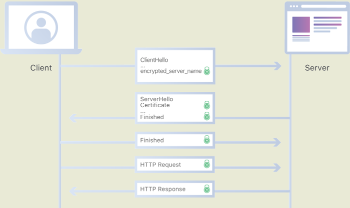This screenshot has height=208, width=350.
Task: Click the left arrowhead from the ServerHello box
Action: click(x=73, y=118)
